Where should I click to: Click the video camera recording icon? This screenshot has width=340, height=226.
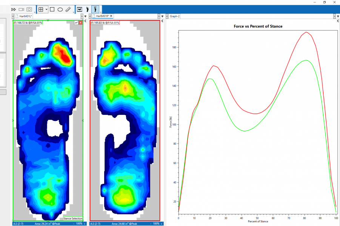22,9
